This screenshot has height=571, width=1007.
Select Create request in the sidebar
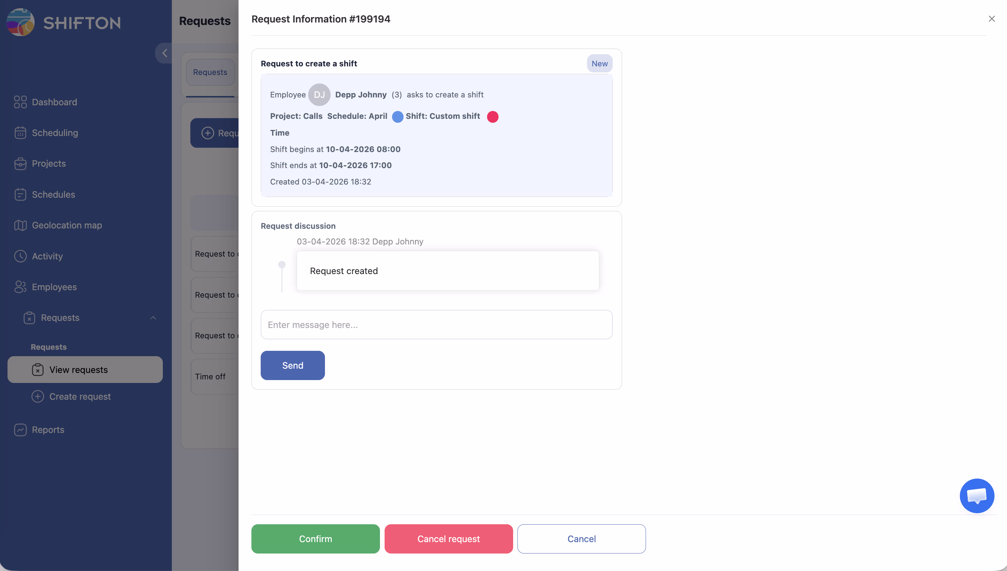tap(80, 396)
